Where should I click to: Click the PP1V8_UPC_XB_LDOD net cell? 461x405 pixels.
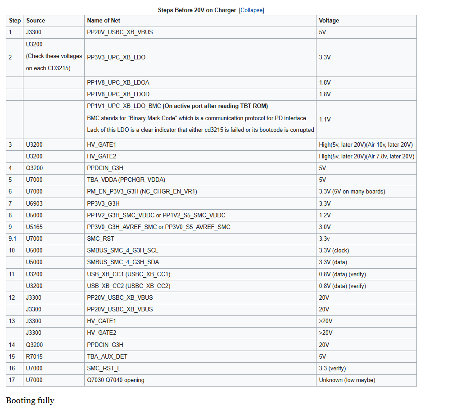click(x=118, y=94)
